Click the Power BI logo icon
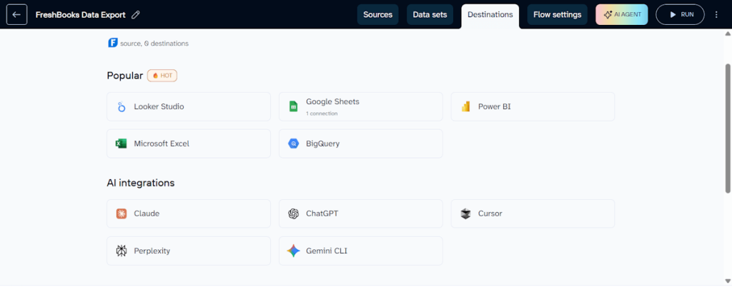 tap(465, 106)
